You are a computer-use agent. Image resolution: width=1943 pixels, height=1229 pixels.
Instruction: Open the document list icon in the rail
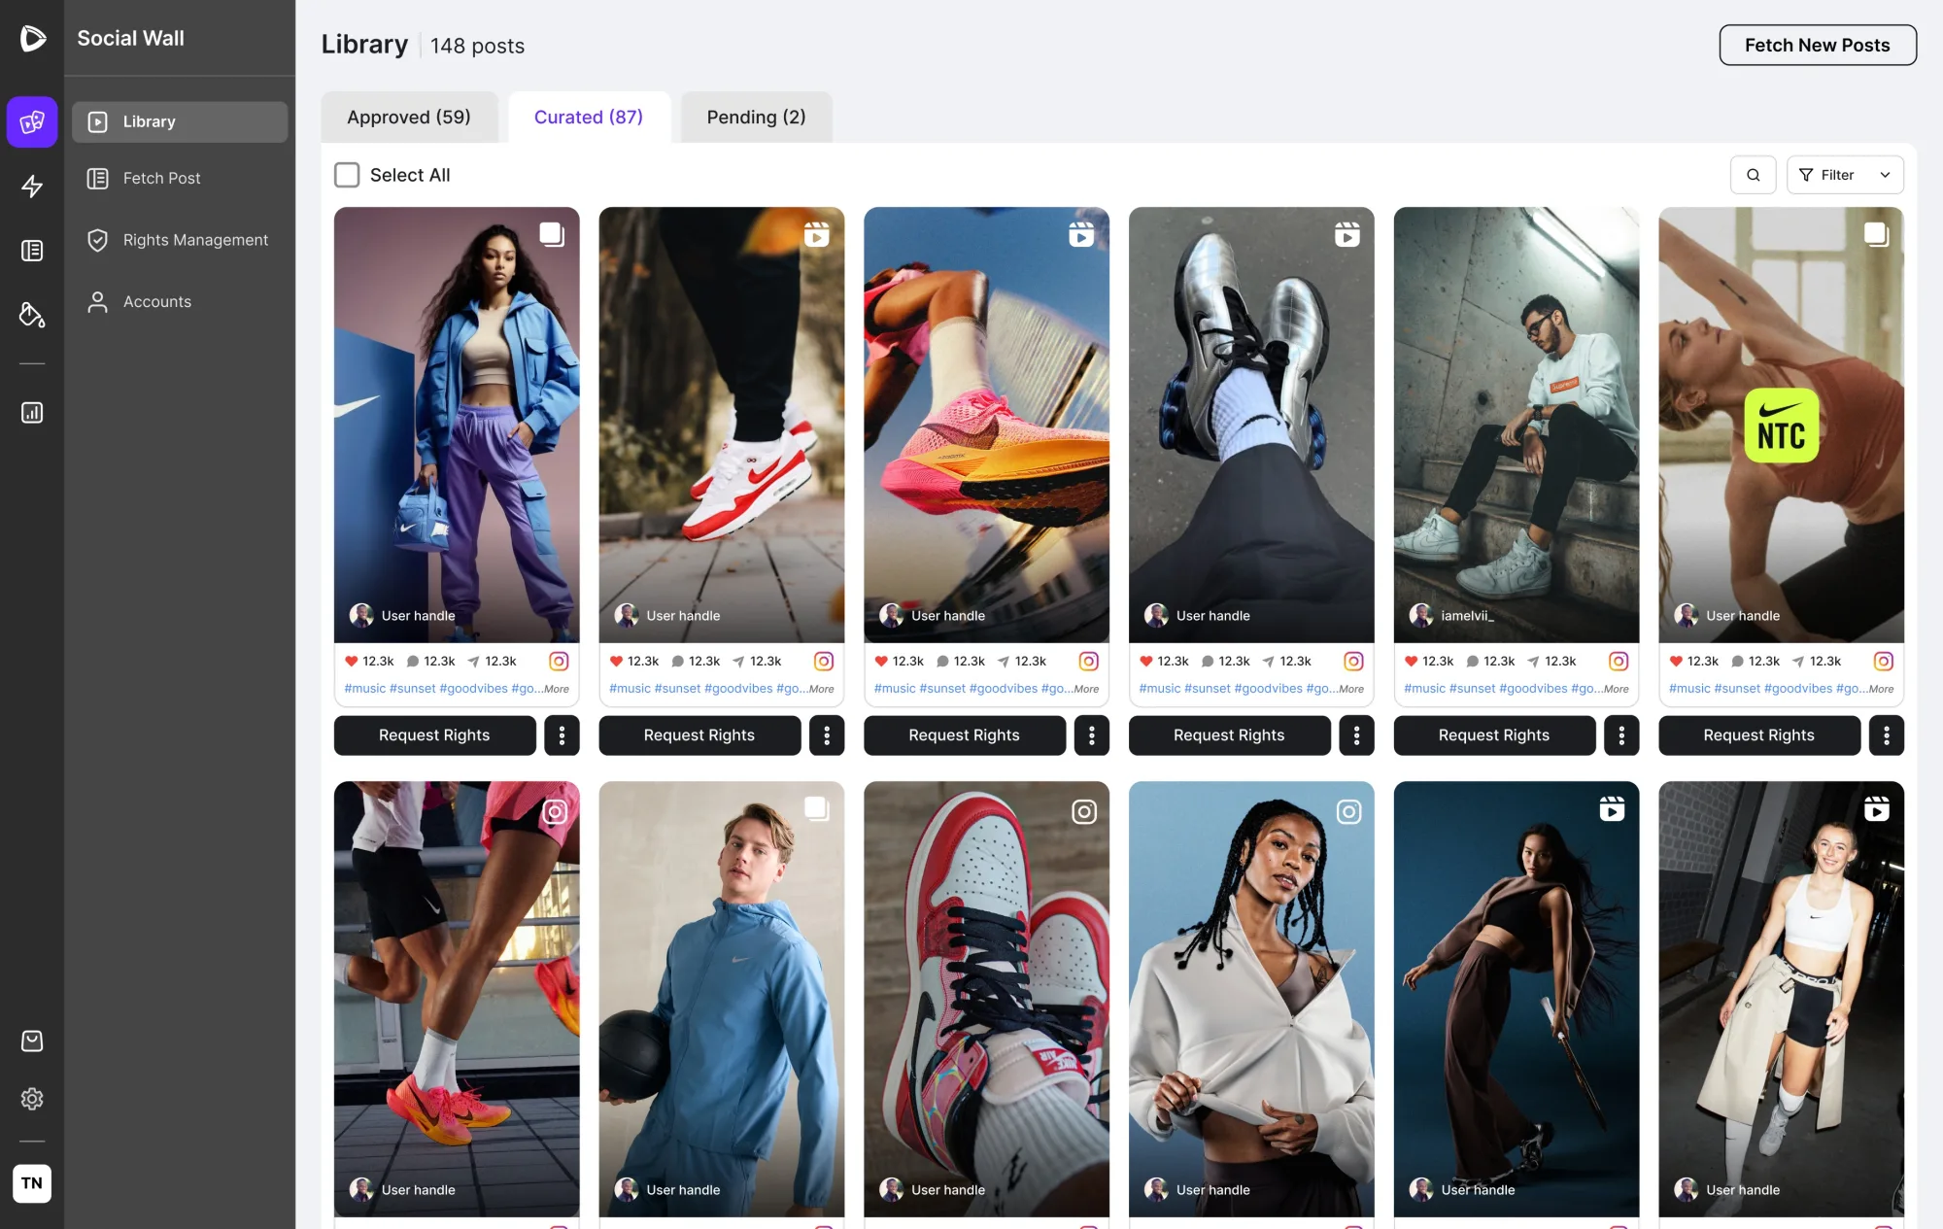tap(32, 251)
